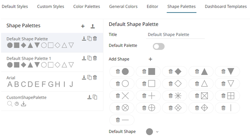Switch to the Color Palettes tab
This screenshot has width=250, height=137.
[x=87, y=7]
